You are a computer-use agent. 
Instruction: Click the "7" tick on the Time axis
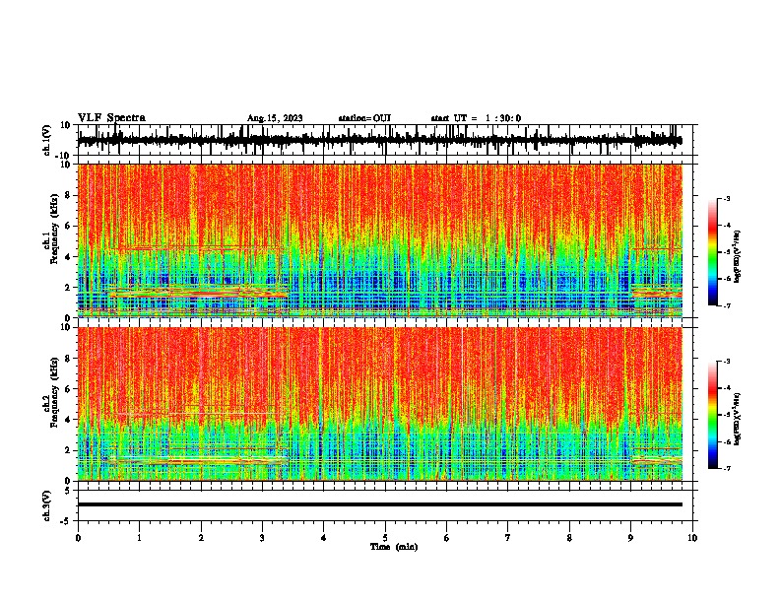pos(508,538)
